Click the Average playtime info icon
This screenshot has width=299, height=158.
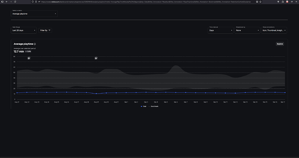pos(35,44)
